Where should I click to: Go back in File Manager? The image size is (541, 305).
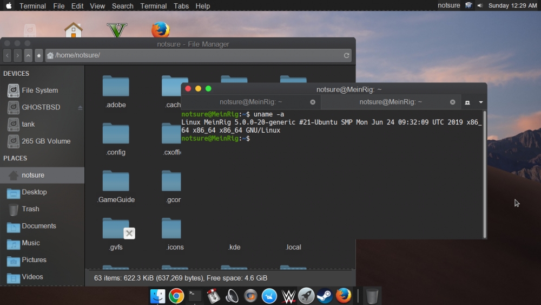pos(7,55)
